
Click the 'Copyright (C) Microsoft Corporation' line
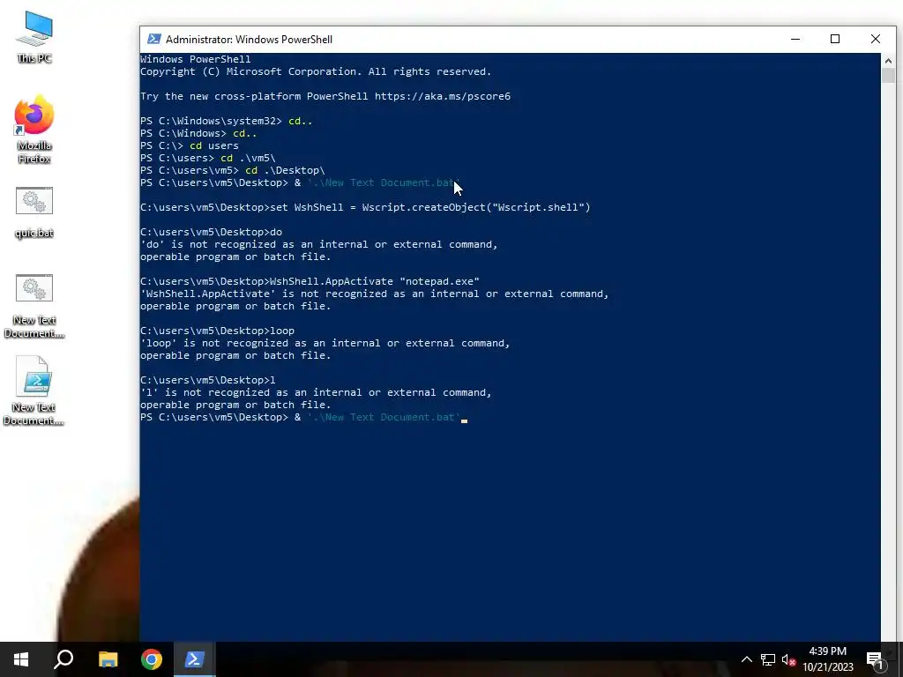316,71
